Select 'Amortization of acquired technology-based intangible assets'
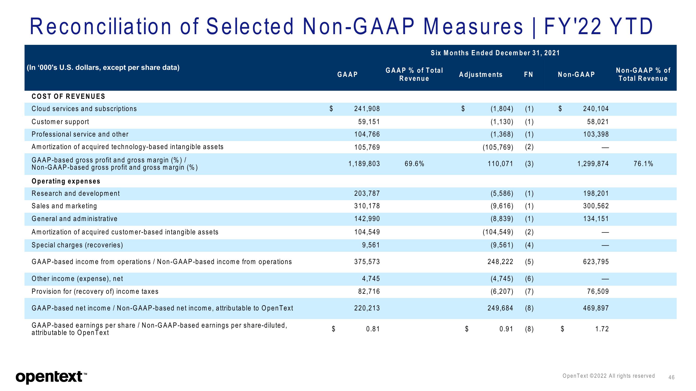 127,147
